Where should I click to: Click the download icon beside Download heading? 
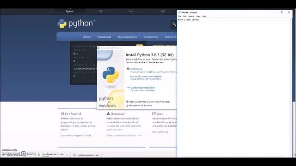[x=108, y=114]
